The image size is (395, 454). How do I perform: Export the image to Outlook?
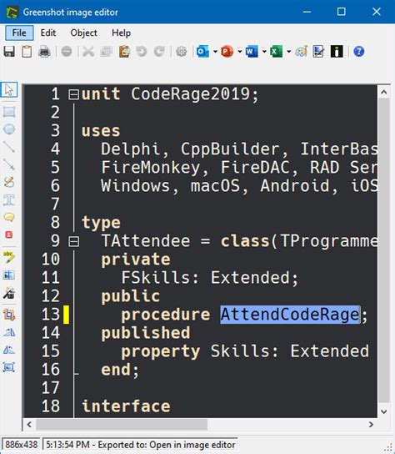click(202, 52)
